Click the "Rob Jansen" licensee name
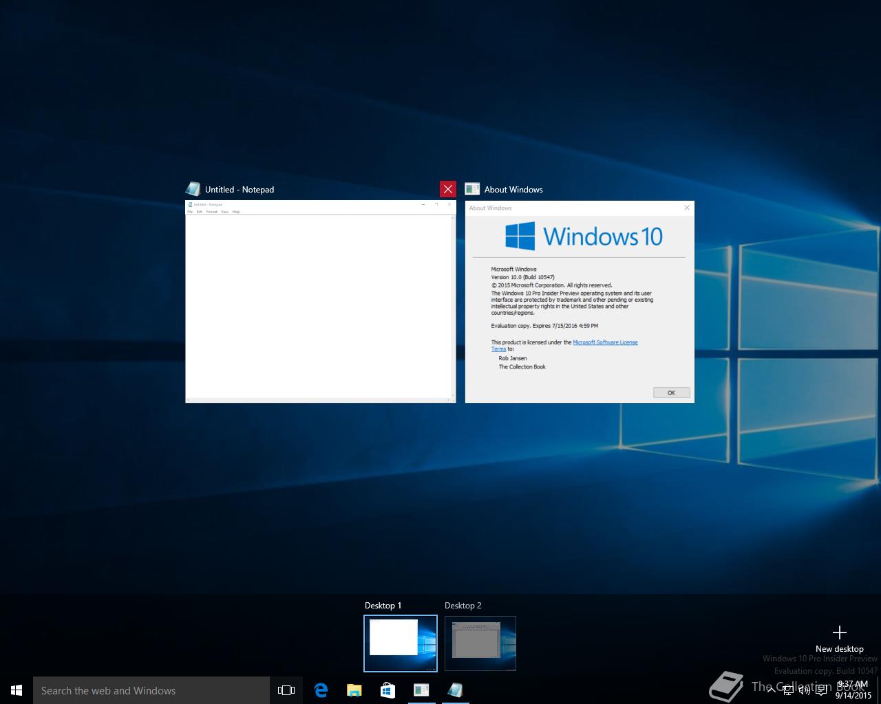This screenshot has height=704, width=881. [513, 358]
